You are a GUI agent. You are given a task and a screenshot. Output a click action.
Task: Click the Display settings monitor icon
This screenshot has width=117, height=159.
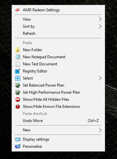point(18,139)
